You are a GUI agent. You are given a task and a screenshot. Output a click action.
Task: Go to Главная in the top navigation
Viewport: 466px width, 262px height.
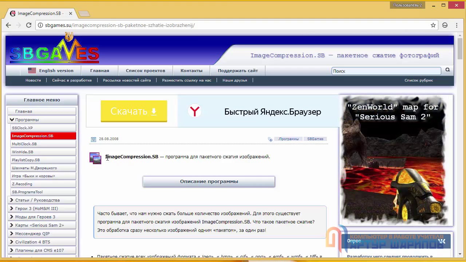tap(100, 71)
